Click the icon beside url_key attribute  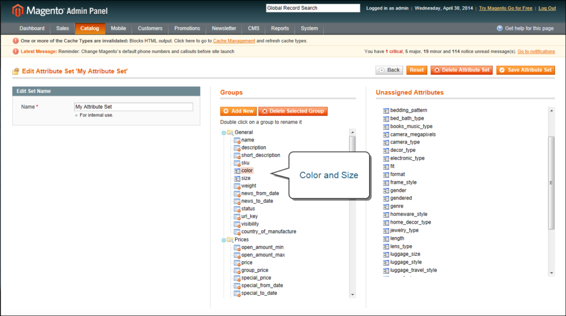point(237,217)
